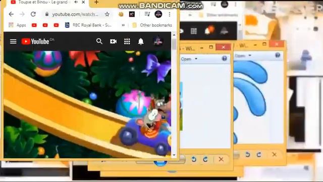This screenshot has width=323, height=182.
Task: Open YouTube apps grid
Action: [x=127, y=41]
